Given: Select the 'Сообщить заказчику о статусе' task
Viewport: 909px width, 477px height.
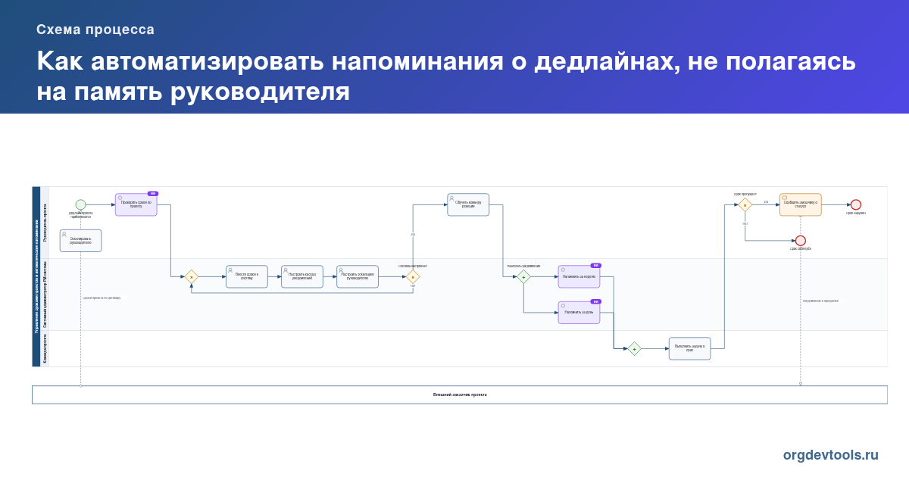Looking at the screenshot, I should click(x=801, y=204).
